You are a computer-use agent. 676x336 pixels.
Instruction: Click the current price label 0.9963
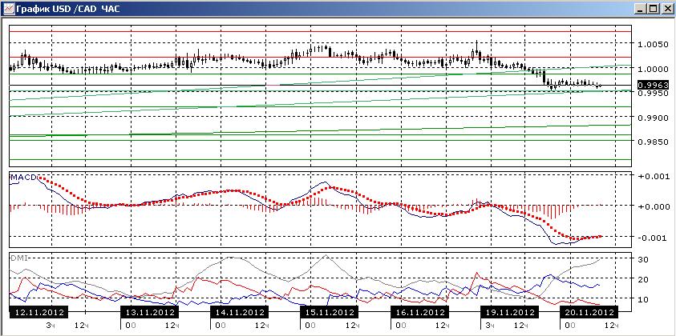(653, 85)
